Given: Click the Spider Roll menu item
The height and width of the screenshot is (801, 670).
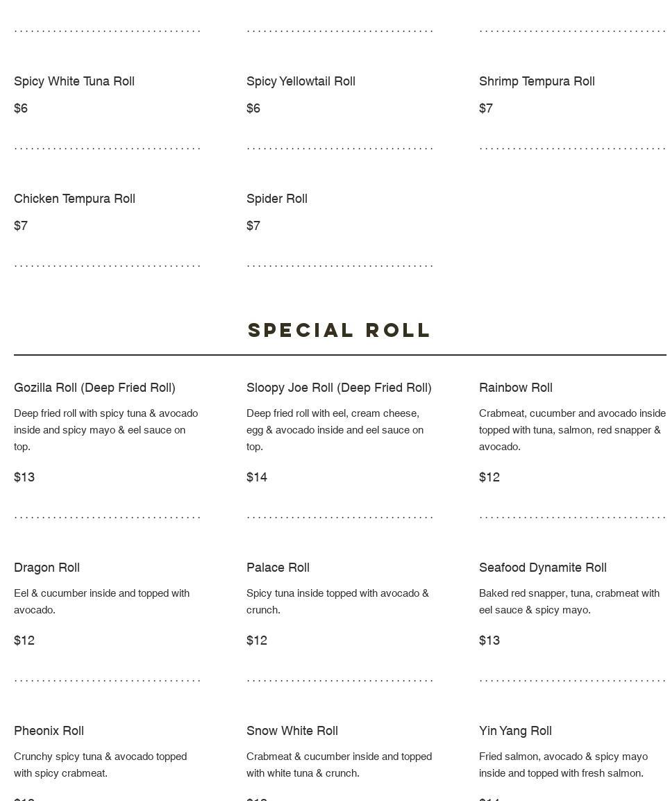Looking at the screenshot, I should [277, 199].
